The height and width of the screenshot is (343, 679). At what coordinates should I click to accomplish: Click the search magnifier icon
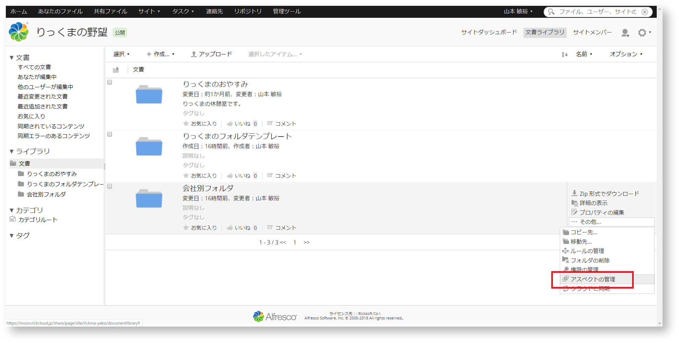pos(551,12)
